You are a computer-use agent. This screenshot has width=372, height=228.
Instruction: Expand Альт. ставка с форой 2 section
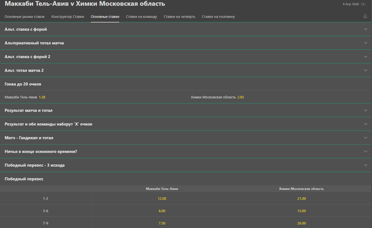point(186,56)
